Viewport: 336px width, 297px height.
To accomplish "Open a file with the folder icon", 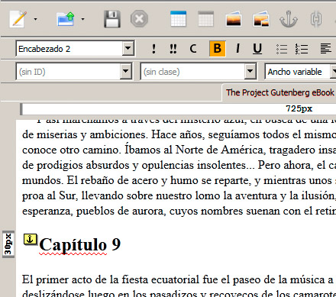I will pos(66,19).
